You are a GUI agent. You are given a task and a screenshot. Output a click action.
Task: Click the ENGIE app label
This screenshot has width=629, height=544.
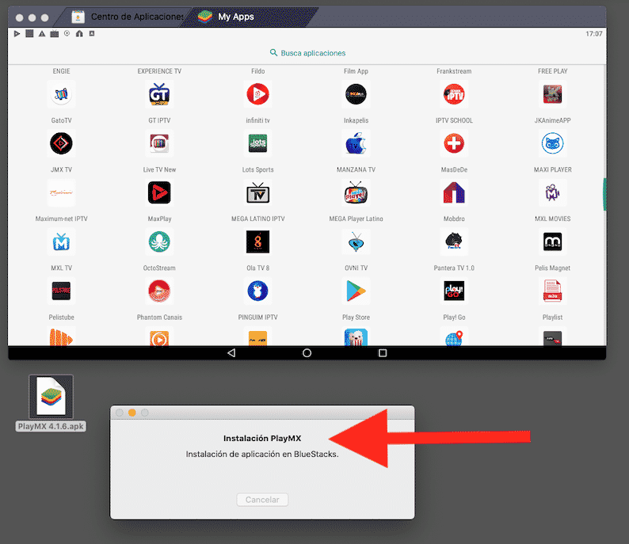click(61, 71)
